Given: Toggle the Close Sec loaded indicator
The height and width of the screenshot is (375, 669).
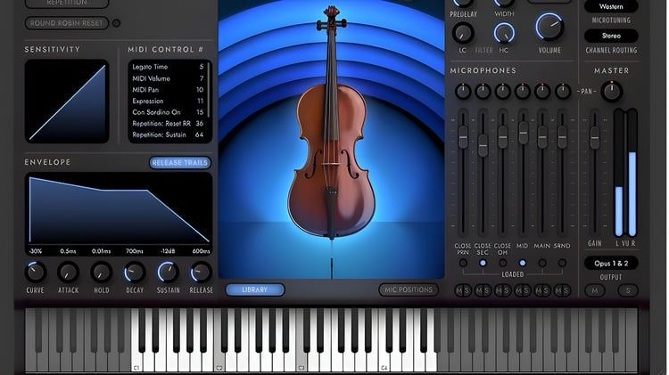Looking at the screenshot, I should point(483,263).
